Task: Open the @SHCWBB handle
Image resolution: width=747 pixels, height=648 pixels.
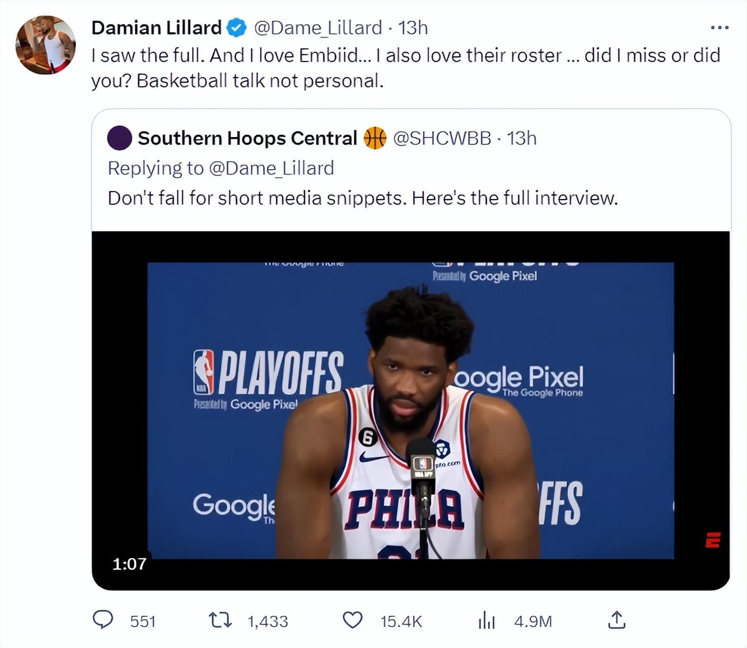Action: 442,138
